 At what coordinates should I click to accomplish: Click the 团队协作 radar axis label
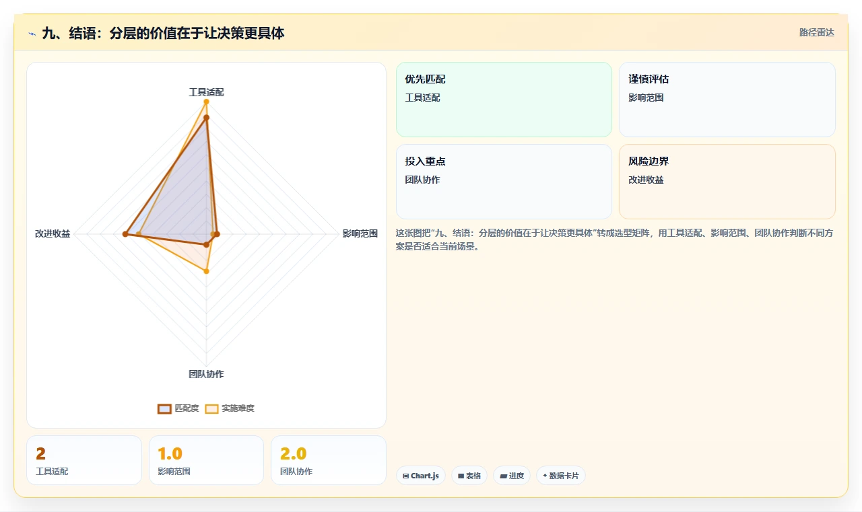coord(206,374)
